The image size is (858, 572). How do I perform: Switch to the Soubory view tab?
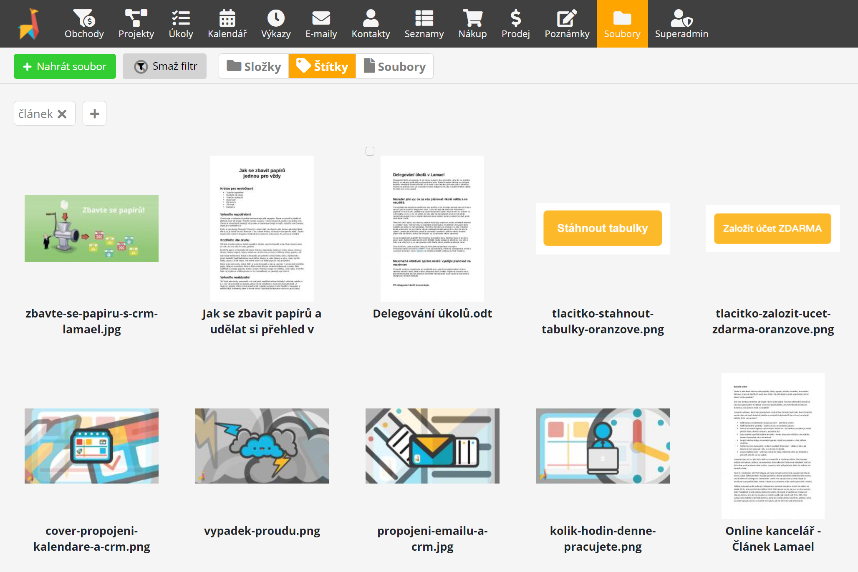[394, 66]
